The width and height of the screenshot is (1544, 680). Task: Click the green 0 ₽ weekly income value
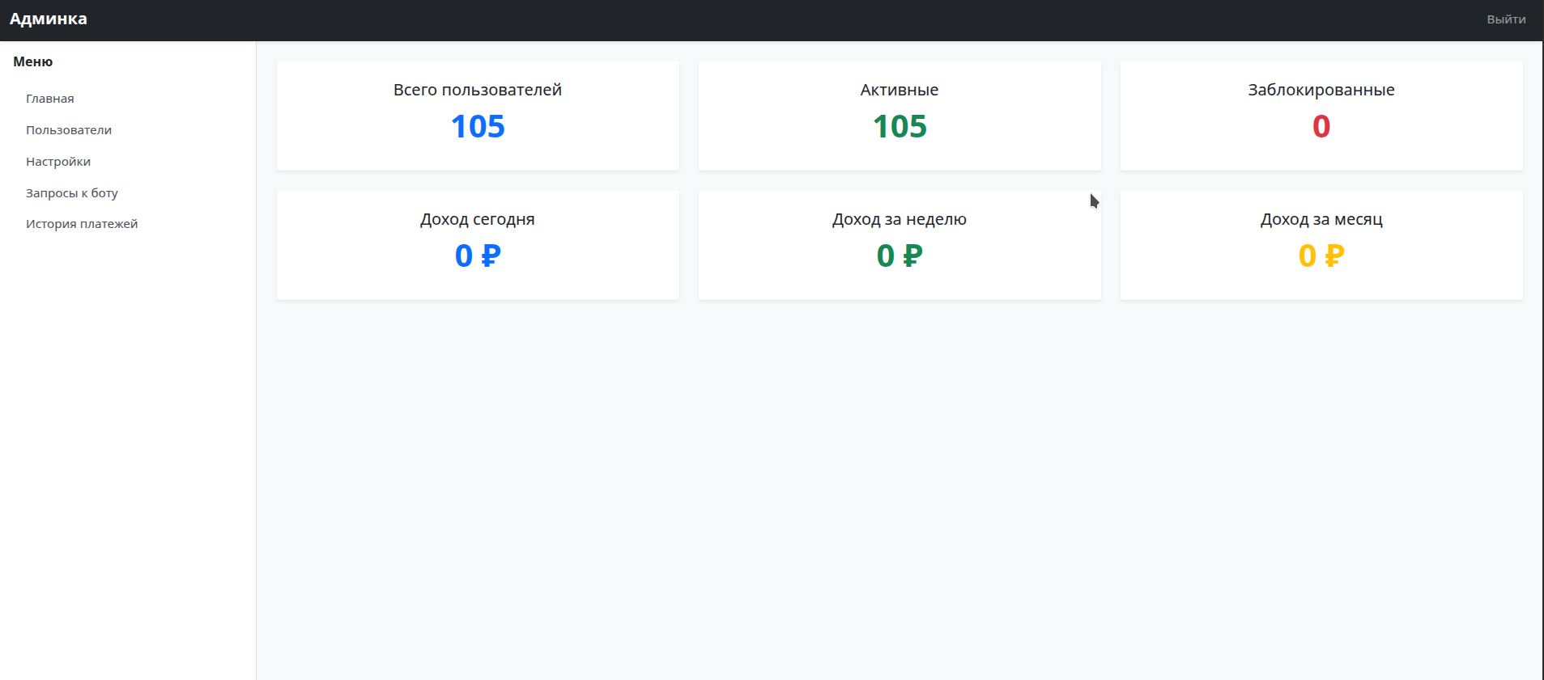(x=900, y=256)
